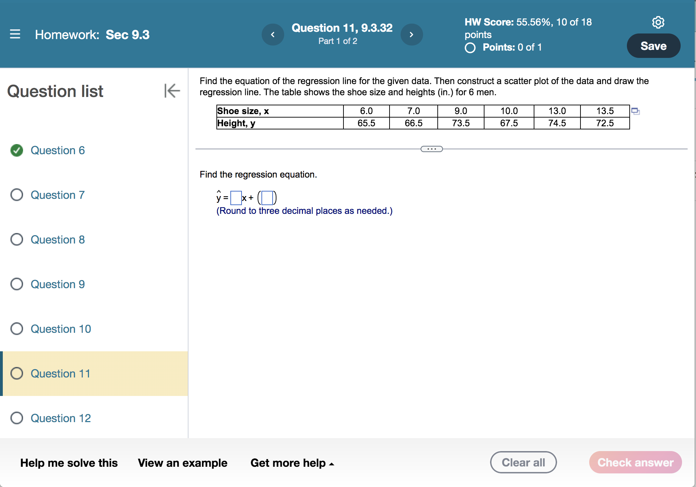Screen dimensions: 696x487
Task: Advance to the next question with the right chevron
Action: pos(412,34)
